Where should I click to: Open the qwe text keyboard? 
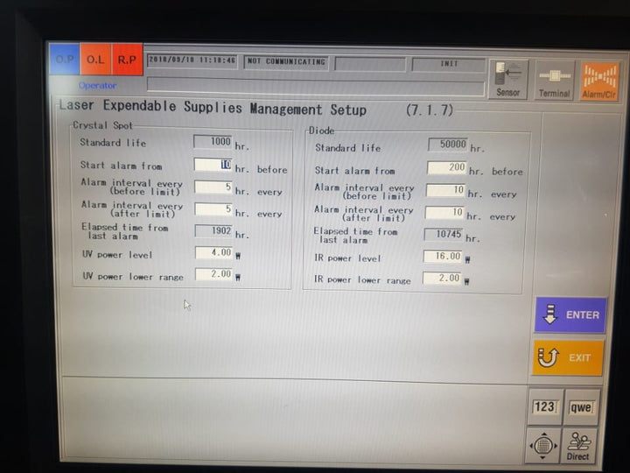point(581,407)
